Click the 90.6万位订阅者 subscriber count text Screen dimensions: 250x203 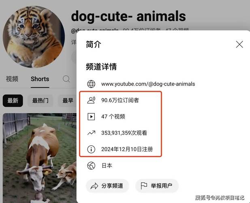[120, 100]
